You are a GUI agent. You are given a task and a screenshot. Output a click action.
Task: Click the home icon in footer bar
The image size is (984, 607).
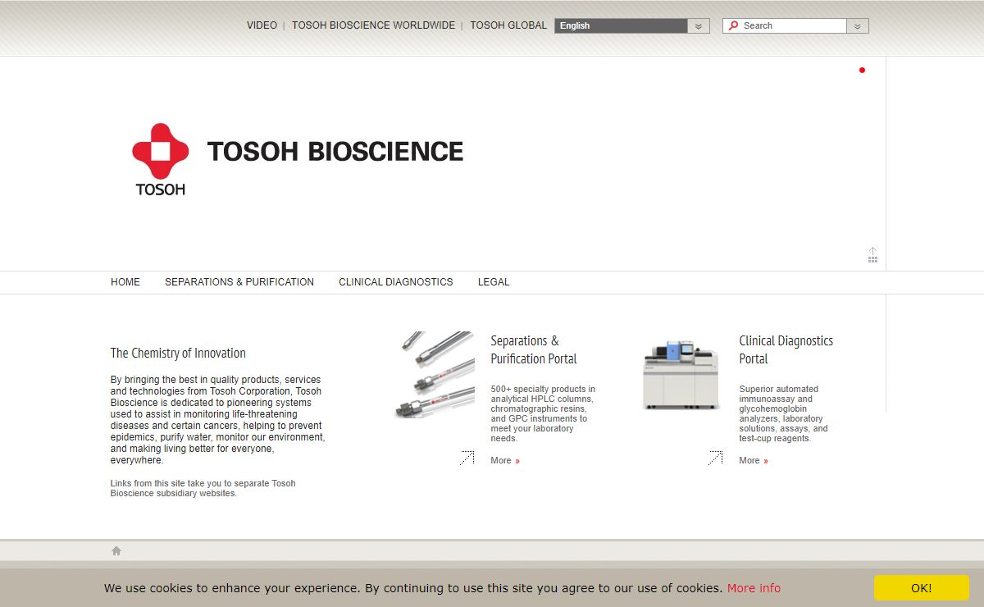point(116,551)
